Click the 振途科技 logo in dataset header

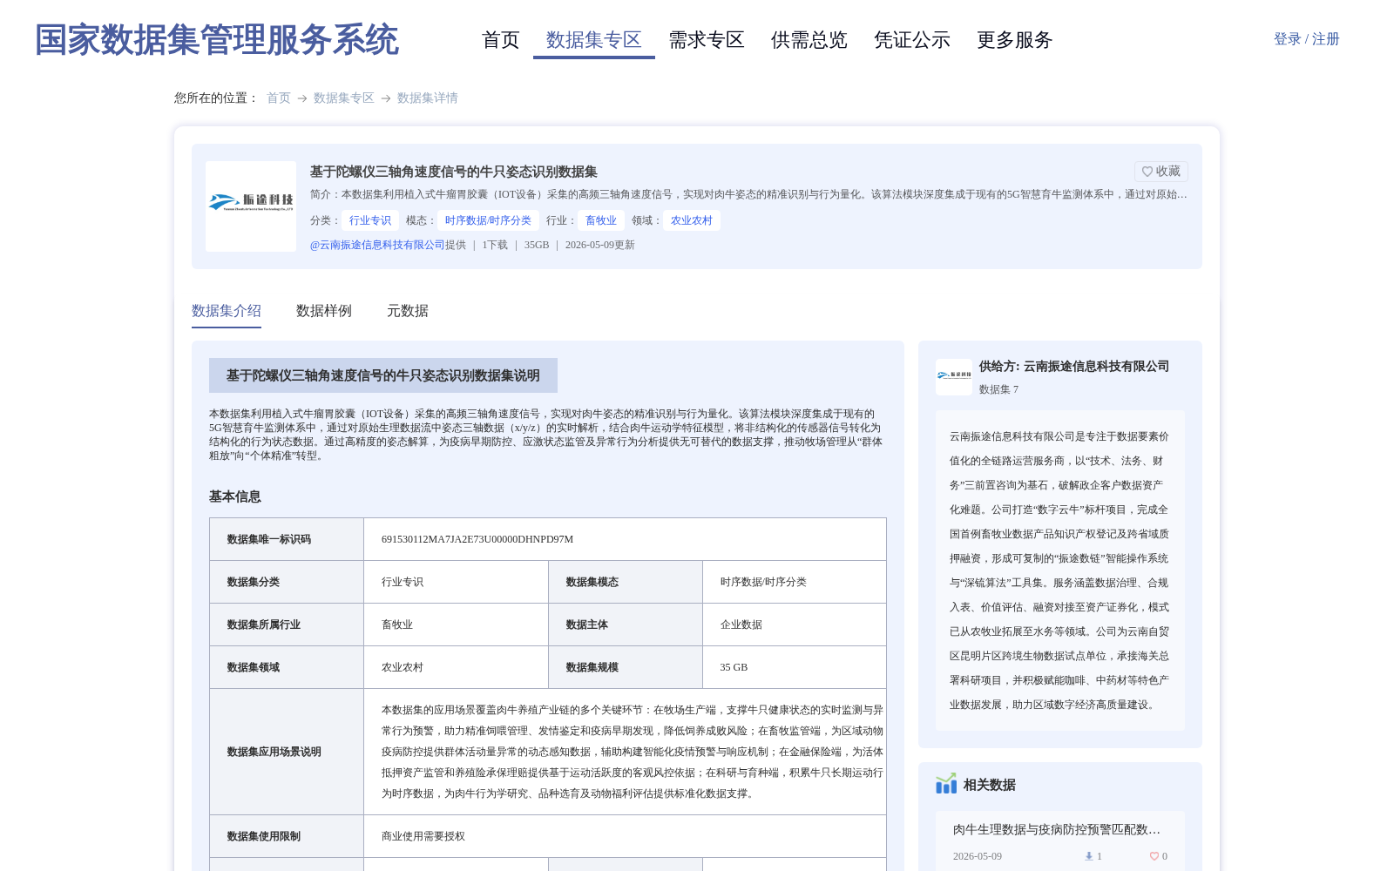[x=251, y=206]
